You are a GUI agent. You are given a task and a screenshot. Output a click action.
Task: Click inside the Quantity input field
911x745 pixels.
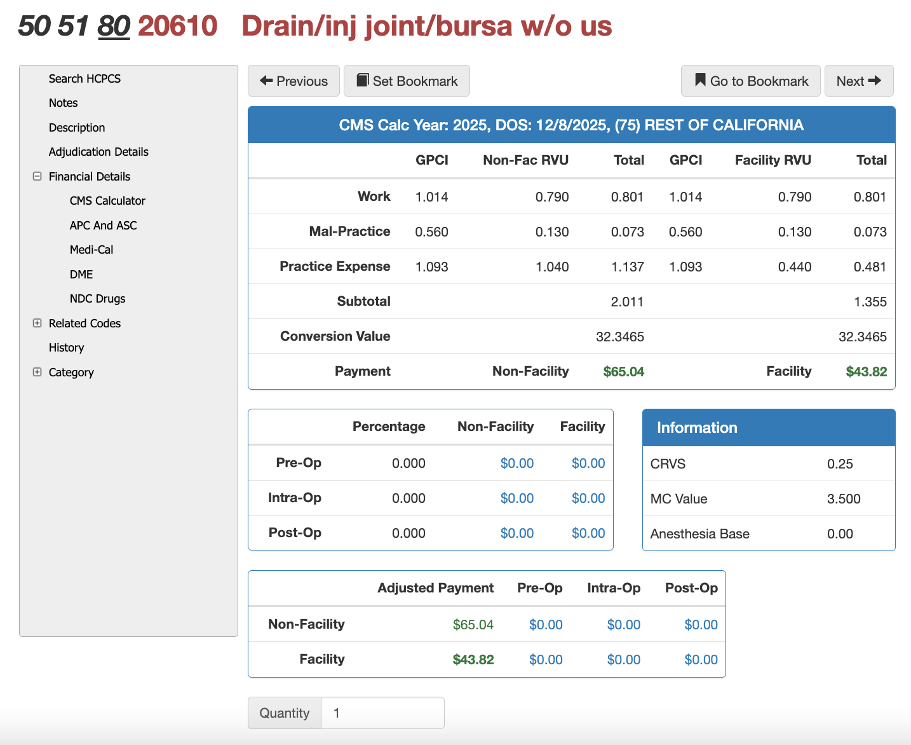pos(381,713)
